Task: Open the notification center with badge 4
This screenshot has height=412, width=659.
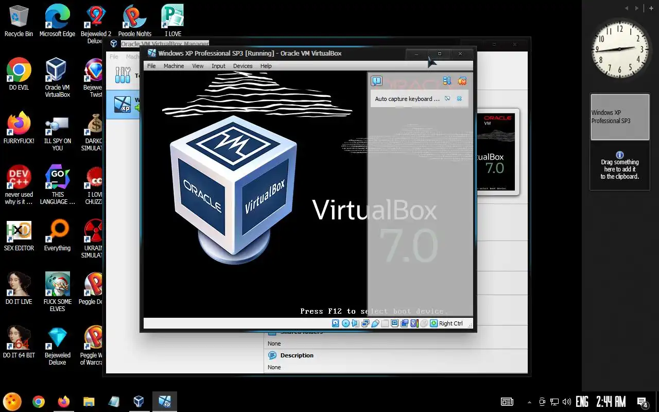Action: [x=642, y=402]
